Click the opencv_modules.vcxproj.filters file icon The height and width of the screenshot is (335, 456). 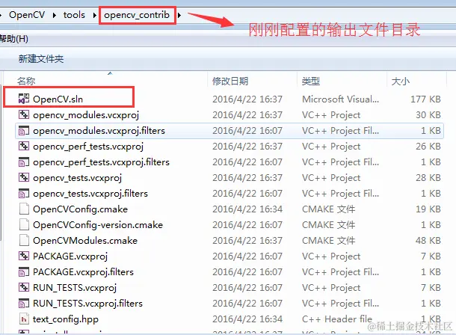click(x=24, y=130)
